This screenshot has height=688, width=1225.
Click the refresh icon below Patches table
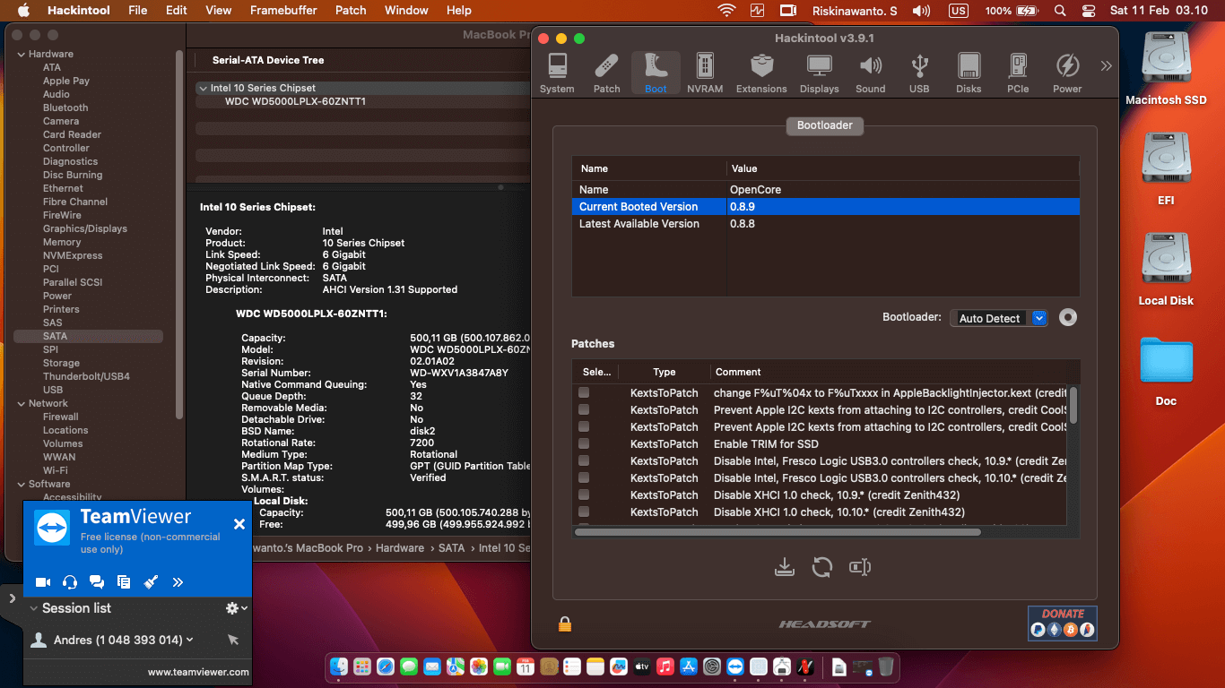[822, 567]
